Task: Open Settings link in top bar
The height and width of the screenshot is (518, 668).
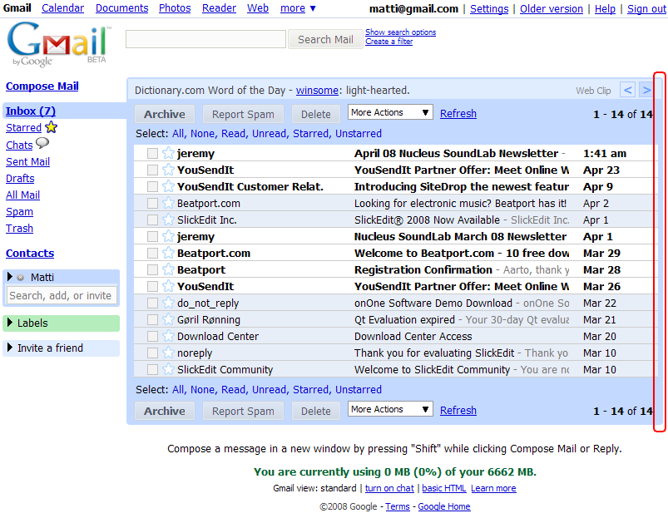Action: [489, 8]
